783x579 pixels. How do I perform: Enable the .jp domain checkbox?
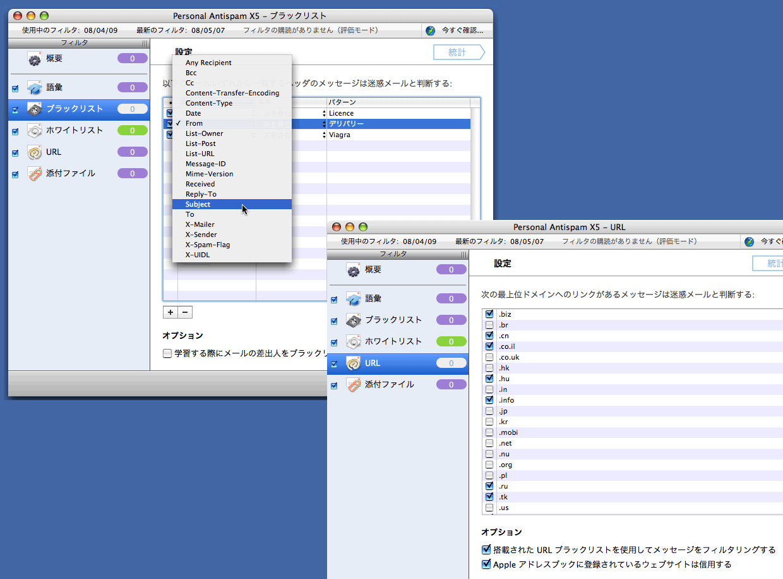tap(489, 411)
